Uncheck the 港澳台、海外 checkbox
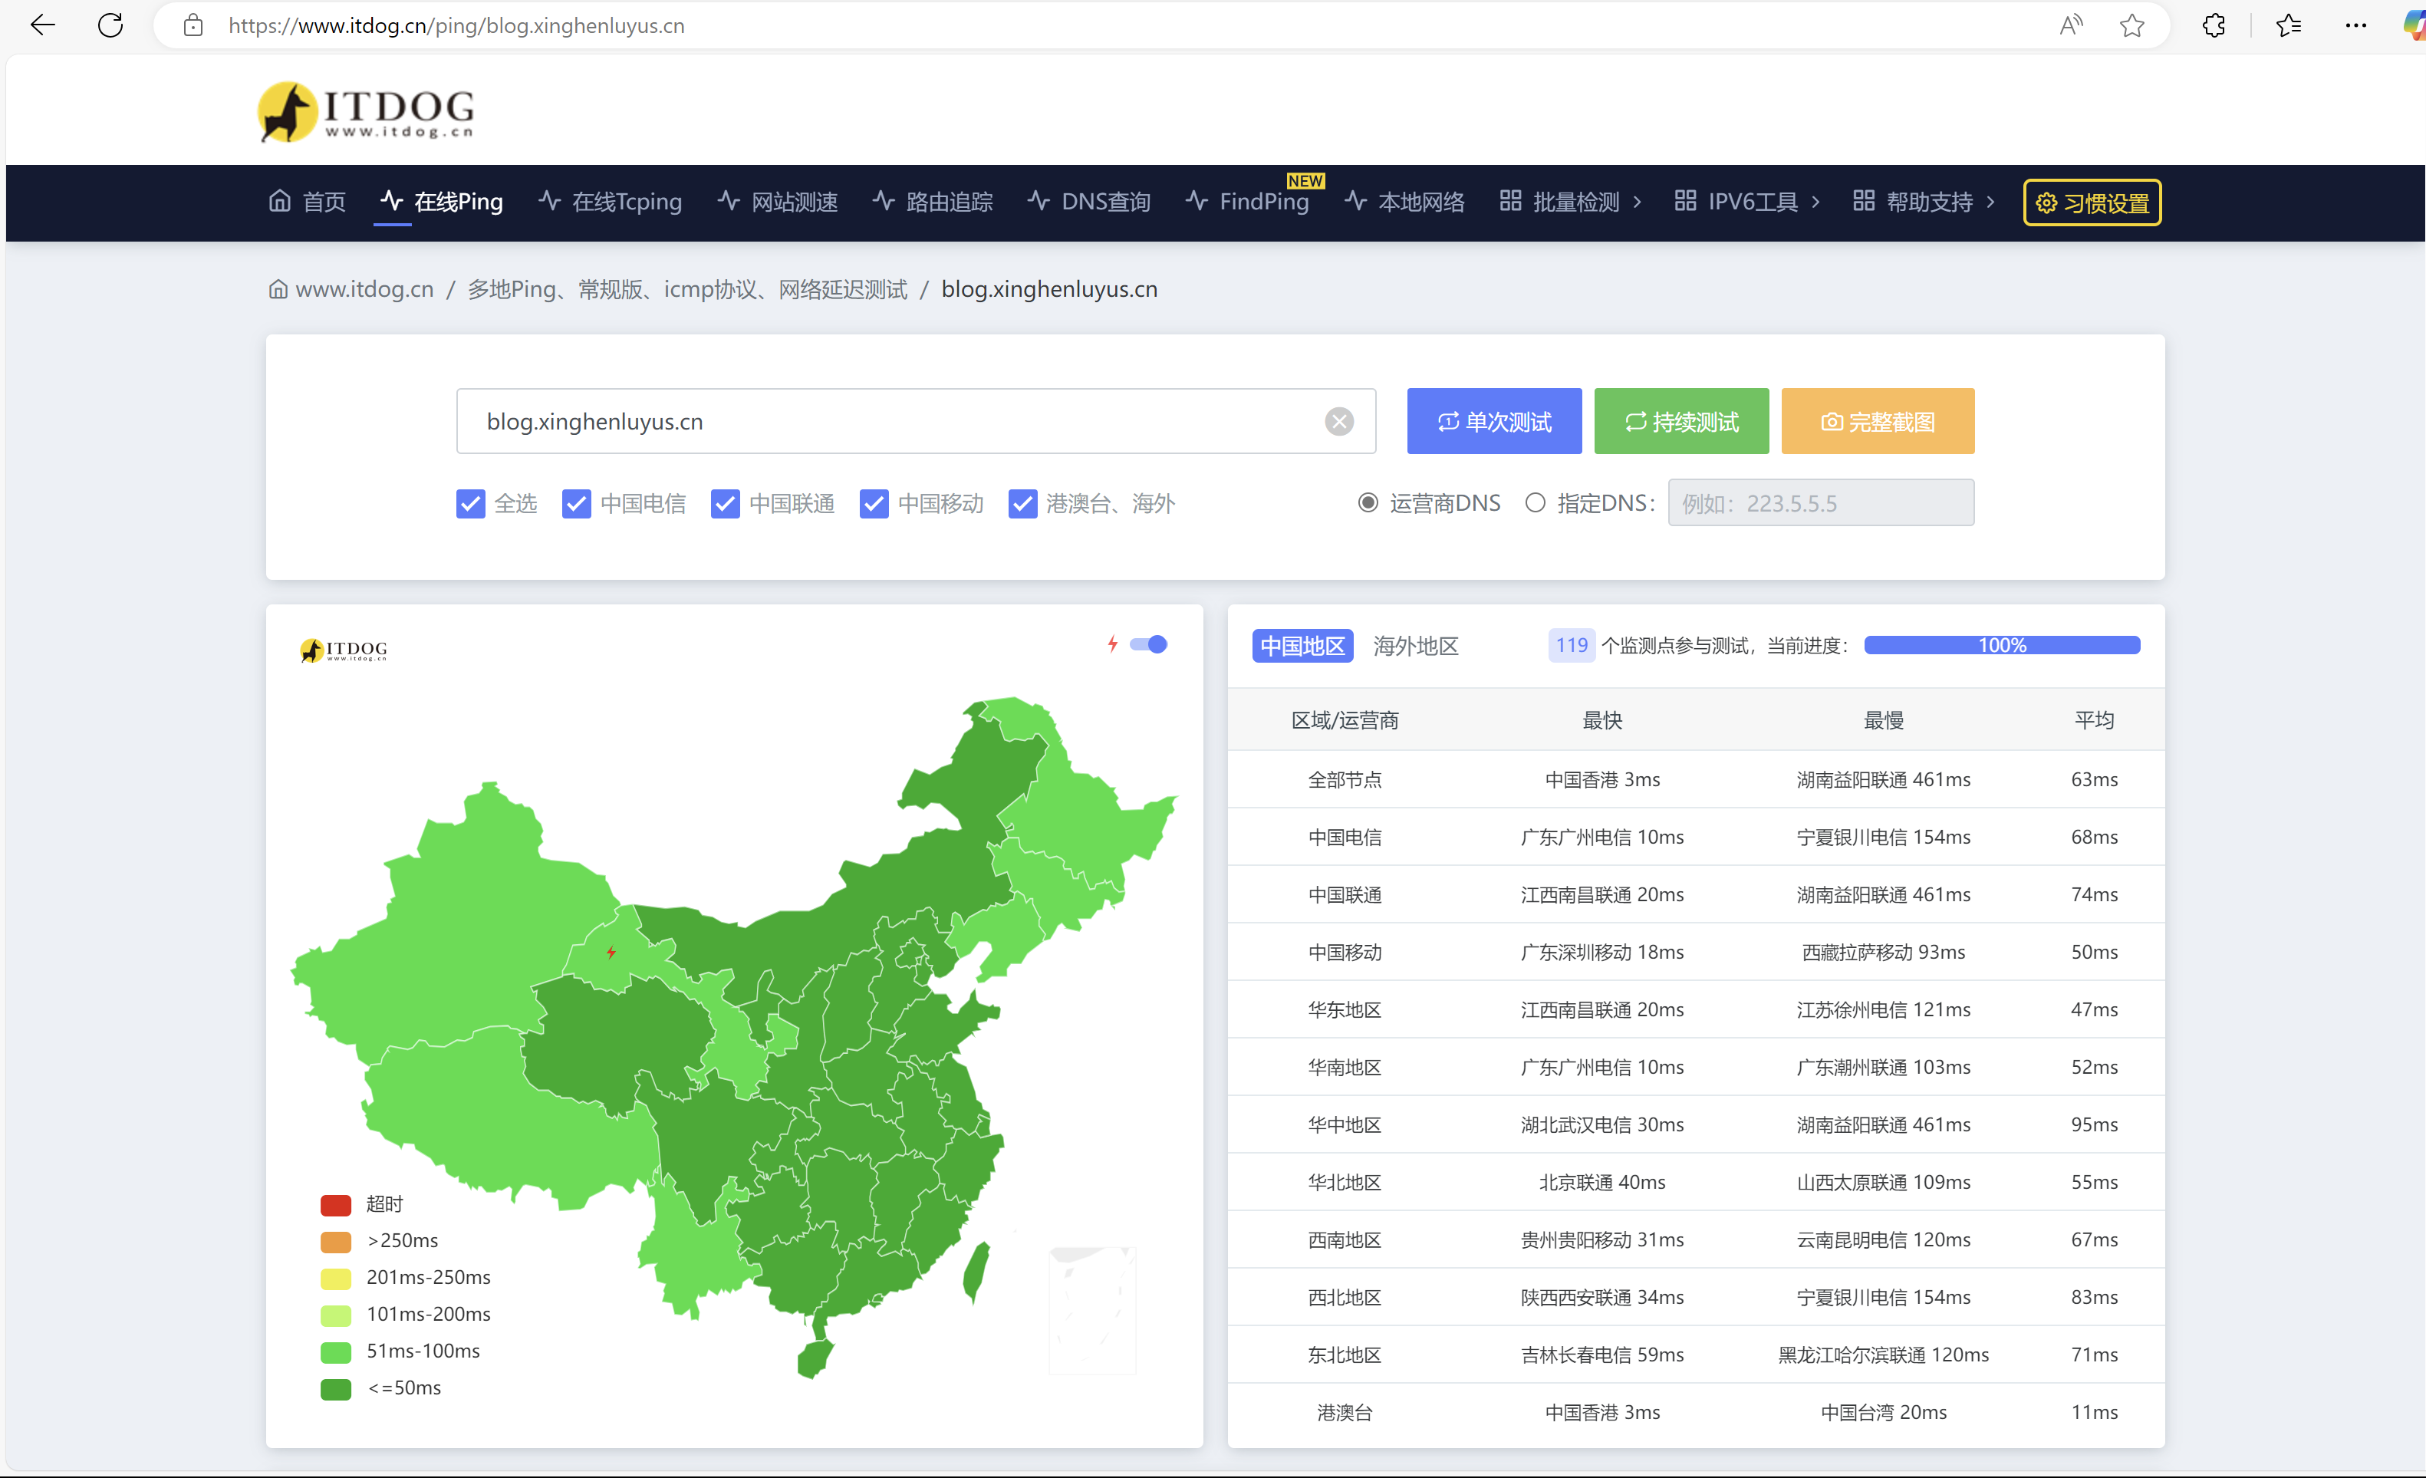The height and width of the screenshot is (1478, 2426). point(1022,504)
